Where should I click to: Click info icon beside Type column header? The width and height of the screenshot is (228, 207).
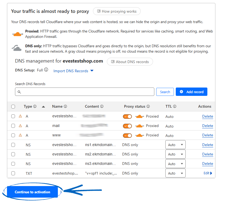point(35,106)
